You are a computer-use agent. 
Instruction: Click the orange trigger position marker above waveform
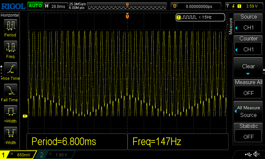(127, 16)
